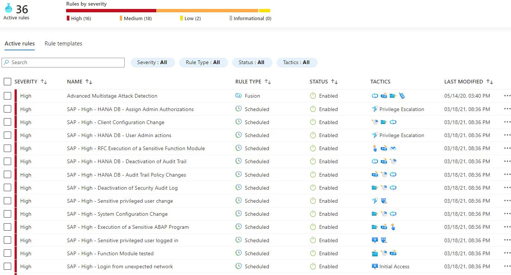The image size is (511, 275).
Task: Open the Rule Type filter dropdown
Action: coord(203,63)
